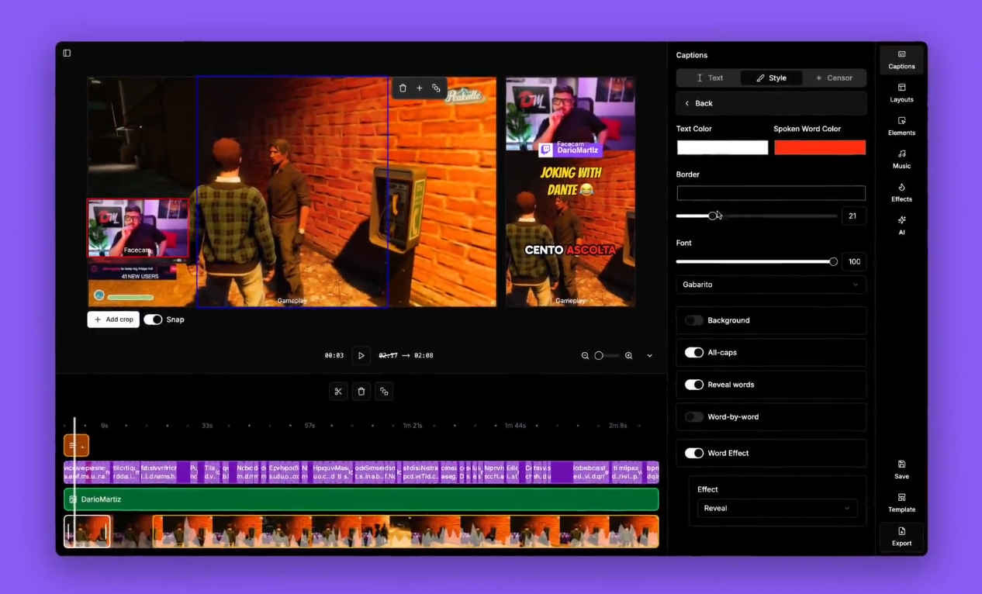This screenshot has height=594, width=982.
Task: Open the Elements panel in sidebar
Action: click(901, 126)
